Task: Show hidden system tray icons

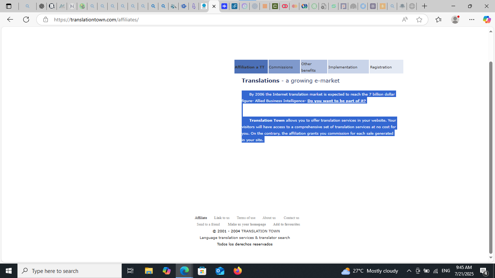Action: [409, 271]
